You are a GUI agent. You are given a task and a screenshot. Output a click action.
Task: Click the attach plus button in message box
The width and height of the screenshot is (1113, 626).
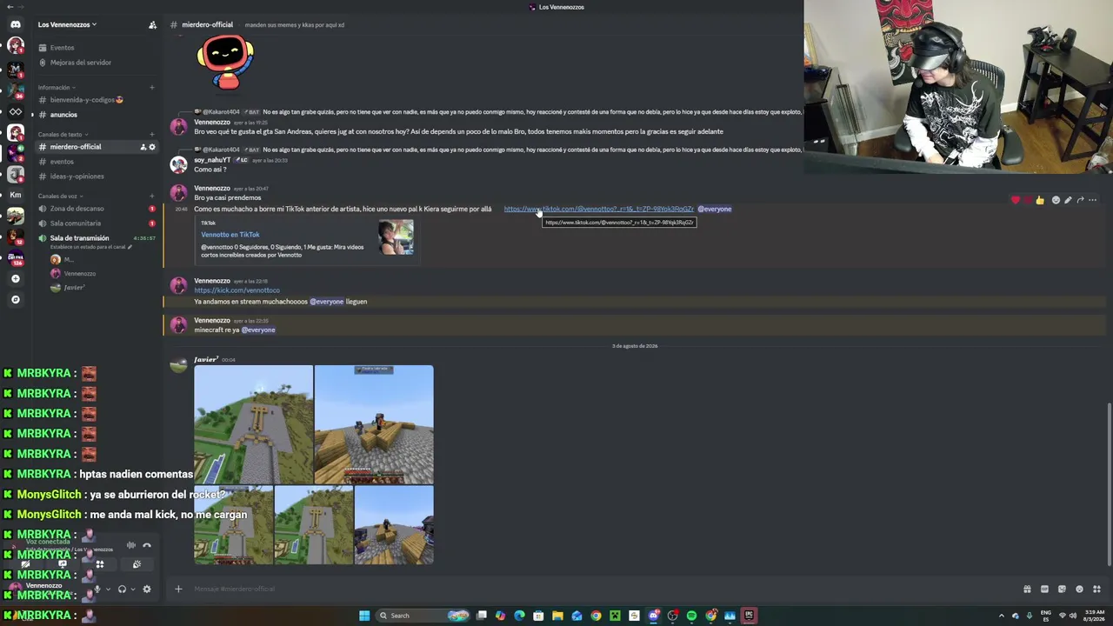178,589
